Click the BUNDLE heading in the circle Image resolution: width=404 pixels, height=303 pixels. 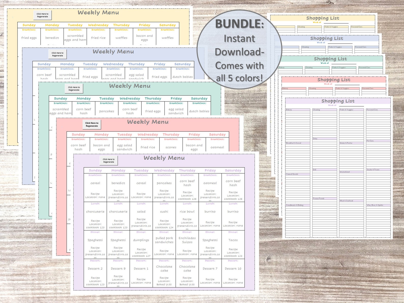240,24
